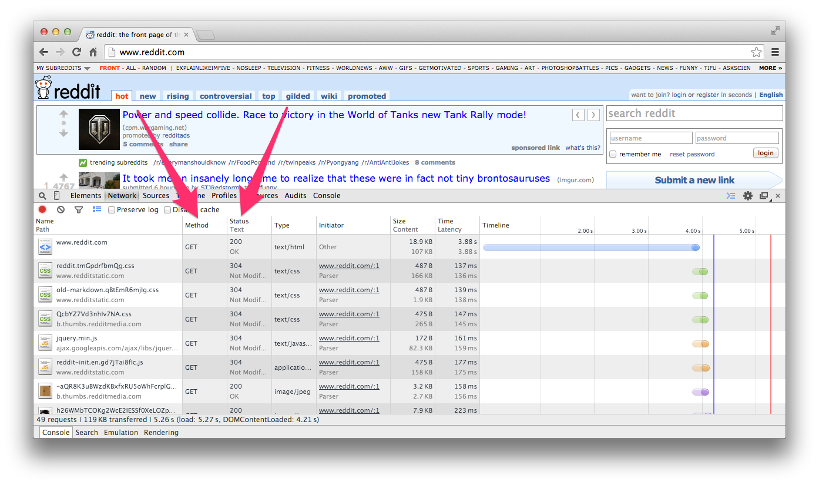Switch to the Elements panel tab
The height and width of the screenshot is (485, 819).
point(86,196)
